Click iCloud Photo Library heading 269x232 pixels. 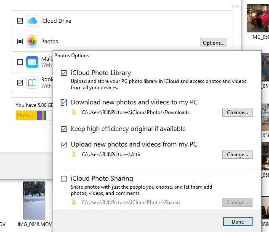point(101,73)
